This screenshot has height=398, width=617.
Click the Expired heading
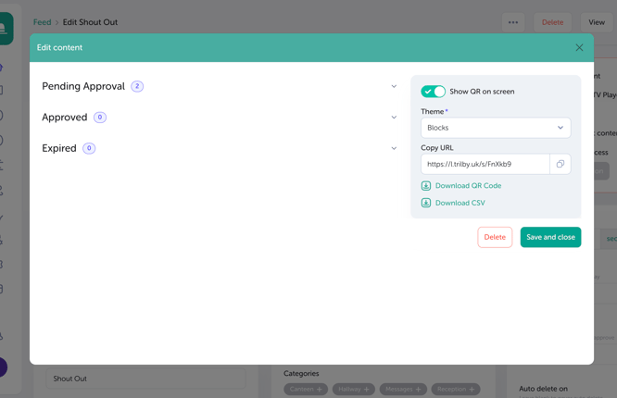point(59,148)
